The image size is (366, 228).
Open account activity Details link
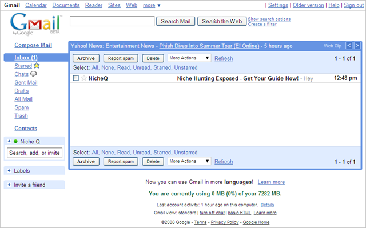click(x=267, y=205)
